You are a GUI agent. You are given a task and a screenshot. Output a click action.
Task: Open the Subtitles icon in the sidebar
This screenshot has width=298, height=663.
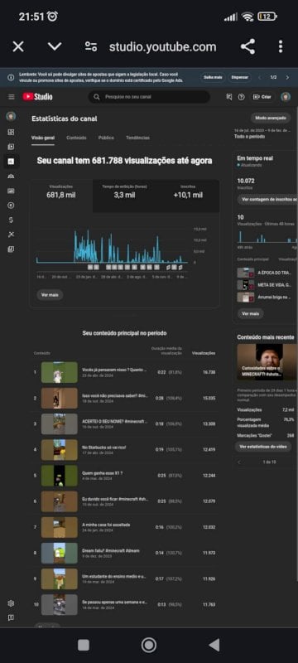pos(11,191)
